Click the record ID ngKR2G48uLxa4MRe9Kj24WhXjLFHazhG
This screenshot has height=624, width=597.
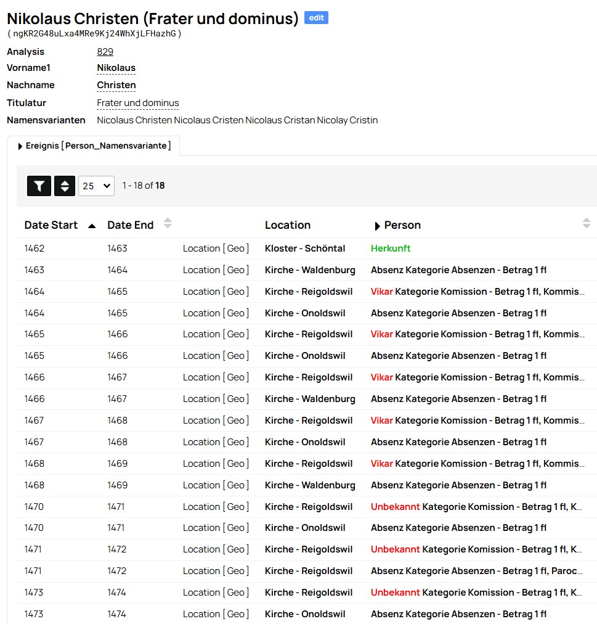tap(94, 33)
